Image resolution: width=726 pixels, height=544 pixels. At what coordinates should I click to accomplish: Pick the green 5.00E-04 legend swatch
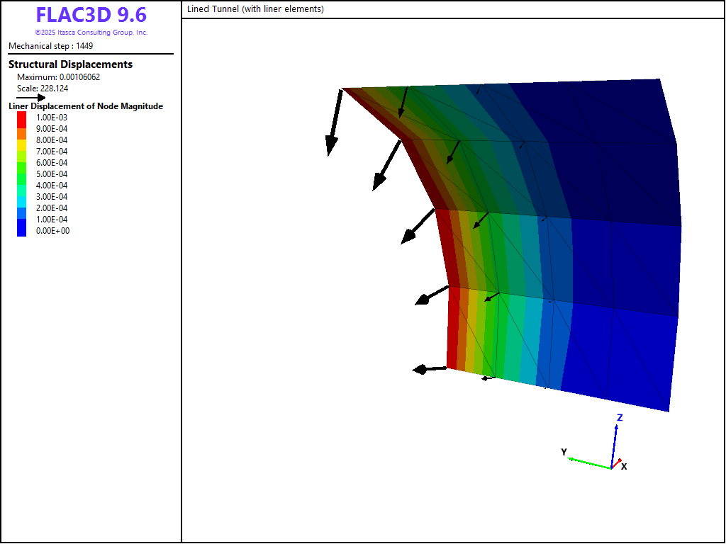[21, 175]
